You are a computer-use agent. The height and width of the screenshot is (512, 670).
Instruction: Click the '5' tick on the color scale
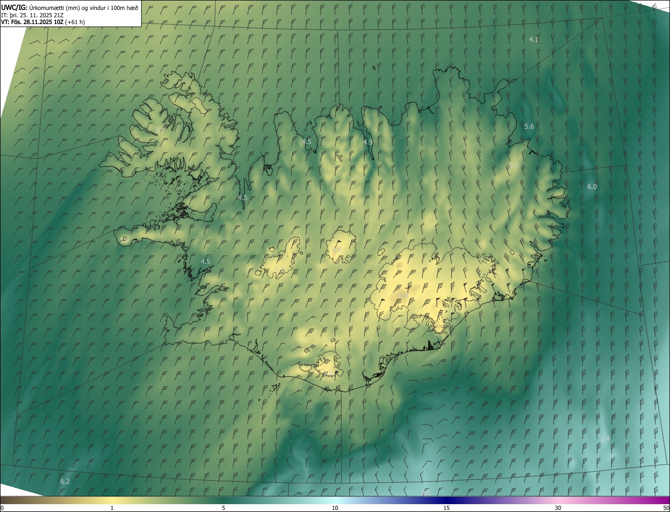[224, 508]
